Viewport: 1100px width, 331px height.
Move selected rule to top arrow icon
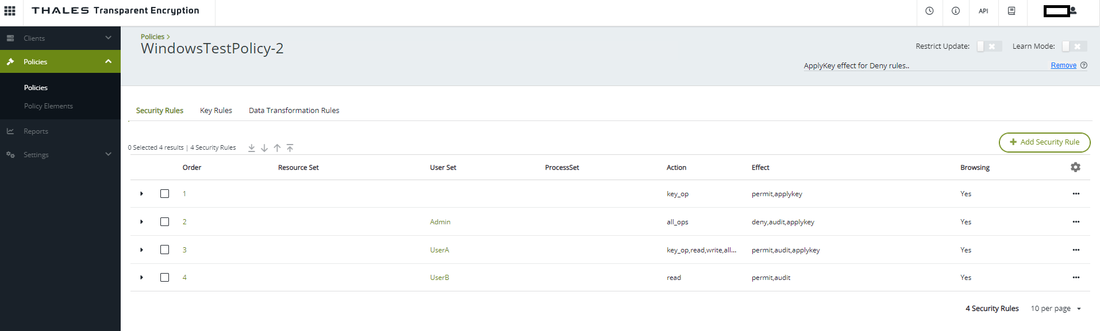click(x=290, y=148)
